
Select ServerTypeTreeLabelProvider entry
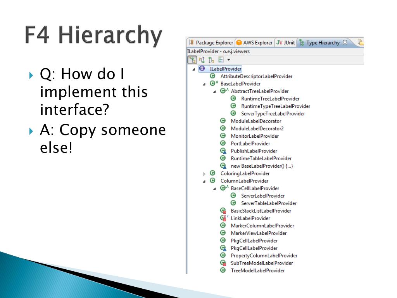point(273,114)
